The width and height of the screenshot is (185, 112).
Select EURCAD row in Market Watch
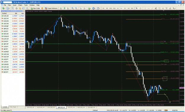(x=13, y=67)
